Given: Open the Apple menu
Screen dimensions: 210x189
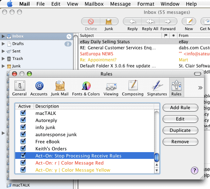Looking at the screenshot, I should pos(10,4).
